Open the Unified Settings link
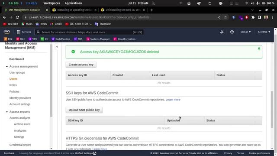This screenshot has height=156, width=277. [86, 153]
